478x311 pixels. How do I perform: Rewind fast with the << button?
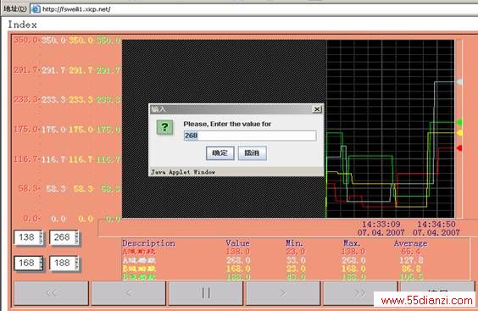[51, 293]
